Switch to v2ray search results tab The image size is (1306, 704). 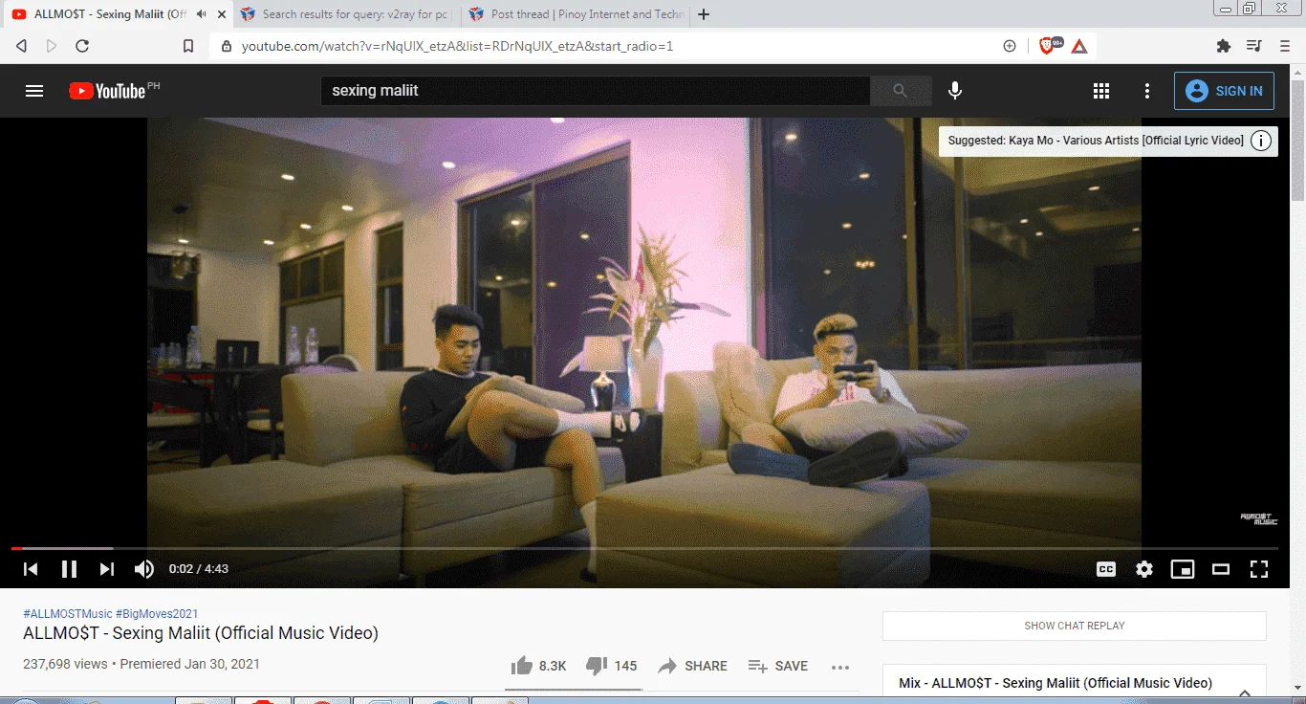coord(346,14)
